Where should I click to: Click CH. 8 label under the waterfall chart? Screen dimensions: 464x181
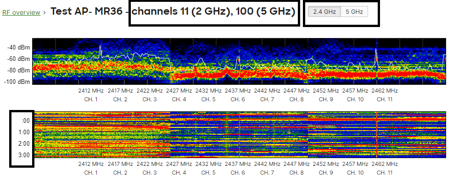[x=296, y=173]
